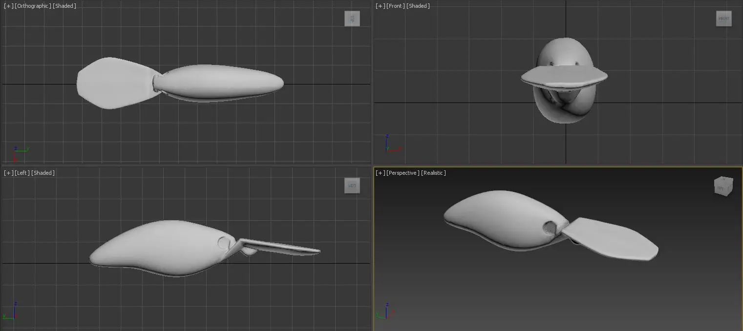Click the 3D ViewCube in Perspective viewport
This screenshot has height=331, width=743.
[x=723, y=186]
